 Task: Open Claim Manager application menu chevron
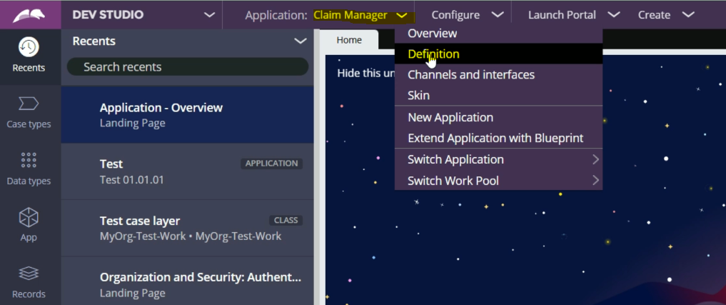[402, 15]
